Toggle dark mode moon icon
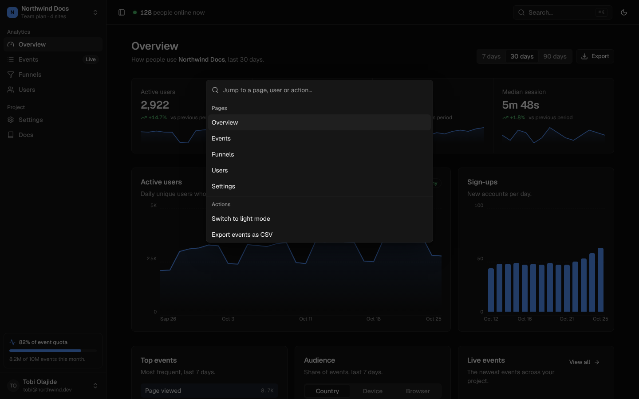 pyautogui.click(x=624, y=12)
